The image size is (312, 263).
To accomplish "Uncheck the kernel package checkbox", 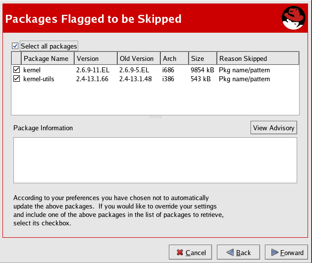I will click(17, 70).
